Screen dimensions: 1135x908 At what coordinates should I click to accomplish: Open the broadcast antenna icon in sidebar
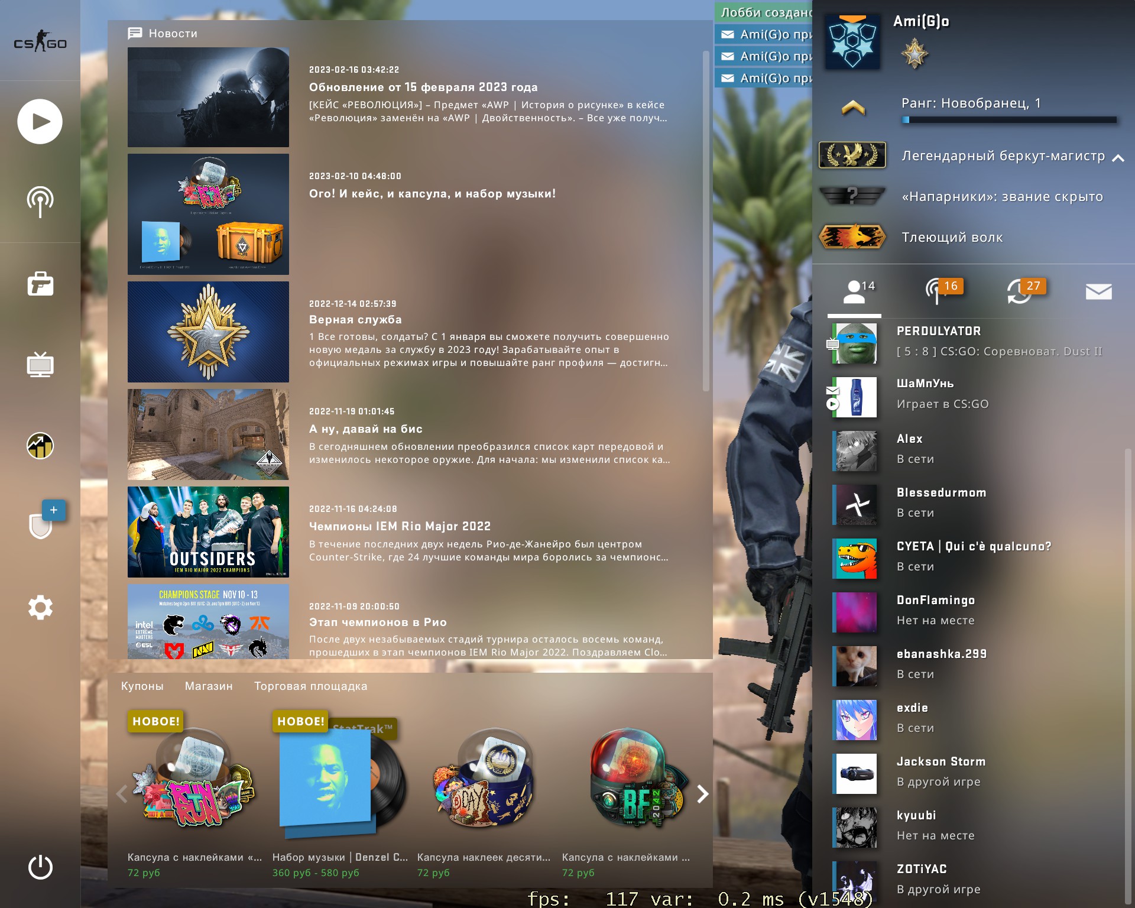click(x=40, y=202)
